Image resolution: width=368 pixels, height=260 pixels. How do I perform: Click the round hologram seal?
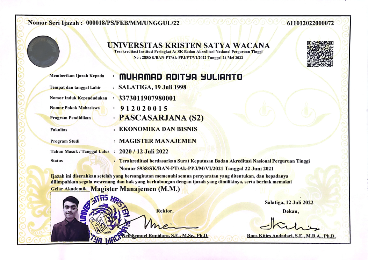tap(43, 52)
